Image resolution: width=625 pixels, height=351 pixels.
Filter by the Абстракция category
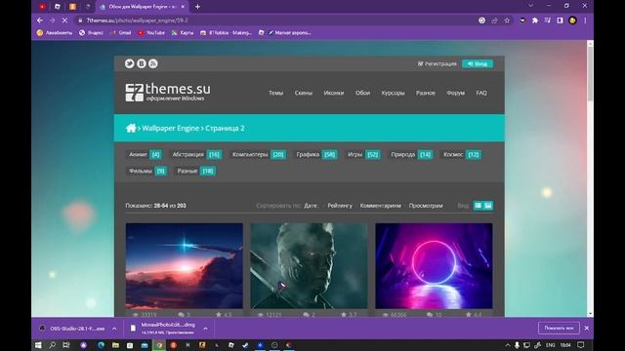pyautogui.click(x=196, y=154)
